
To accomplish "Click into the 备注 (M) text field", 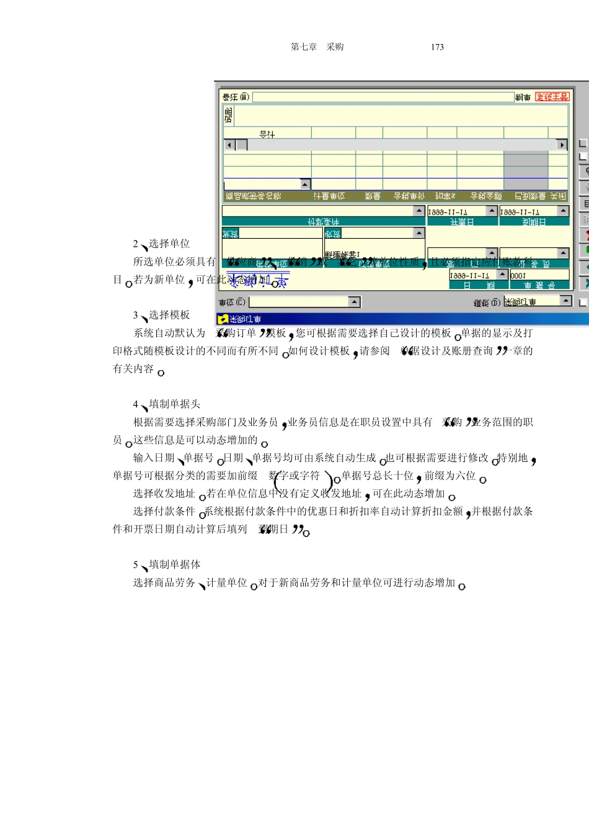I will pyautogui.click(x=383, y=97).
